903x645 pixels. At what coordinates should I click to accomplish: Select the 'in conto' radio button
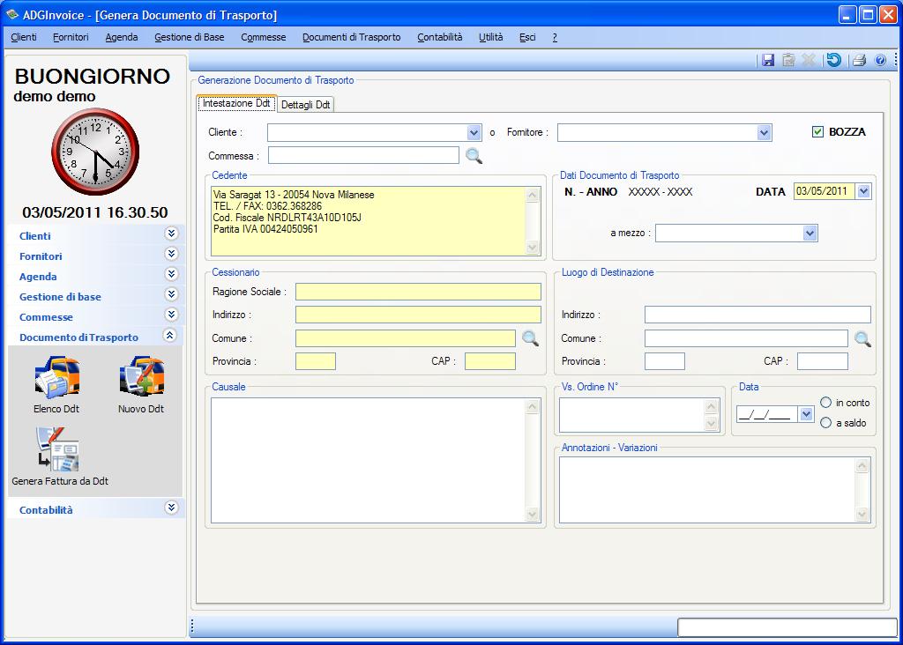(x=826, y=403)
